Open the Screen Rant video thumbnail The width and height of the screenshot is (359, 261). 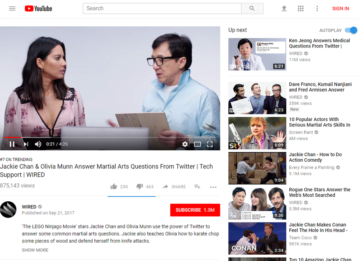(257, 133)
